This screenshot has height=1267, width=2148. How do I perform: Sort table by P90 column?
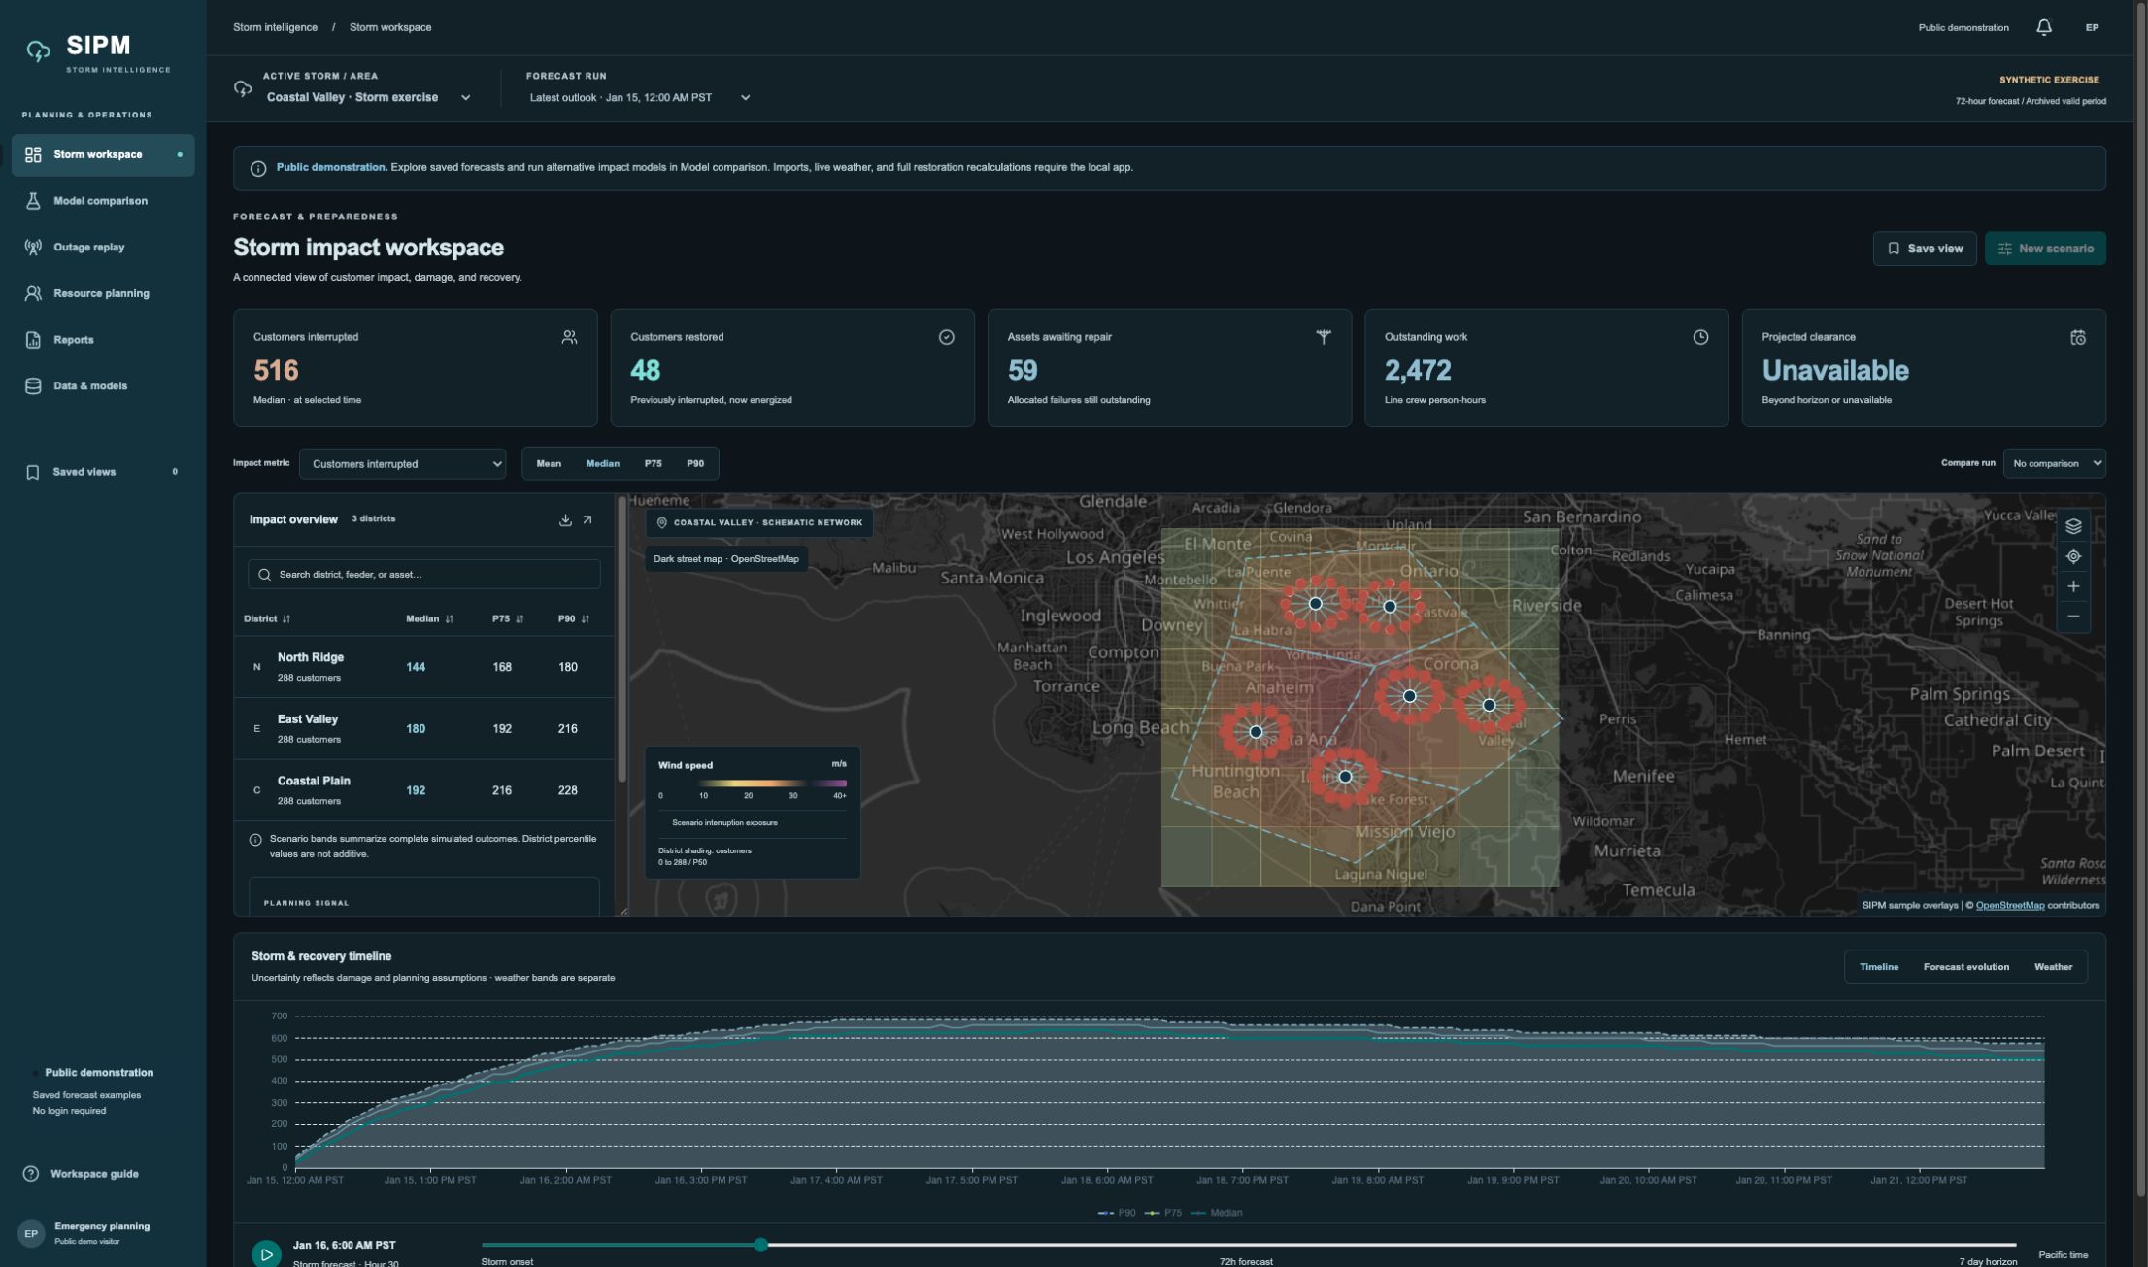(573, 618)
